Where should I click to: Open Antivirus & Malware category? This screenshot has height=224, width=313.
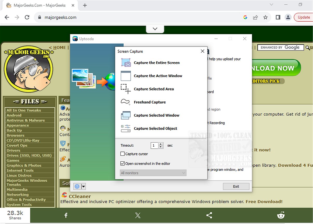click(25, 120)
